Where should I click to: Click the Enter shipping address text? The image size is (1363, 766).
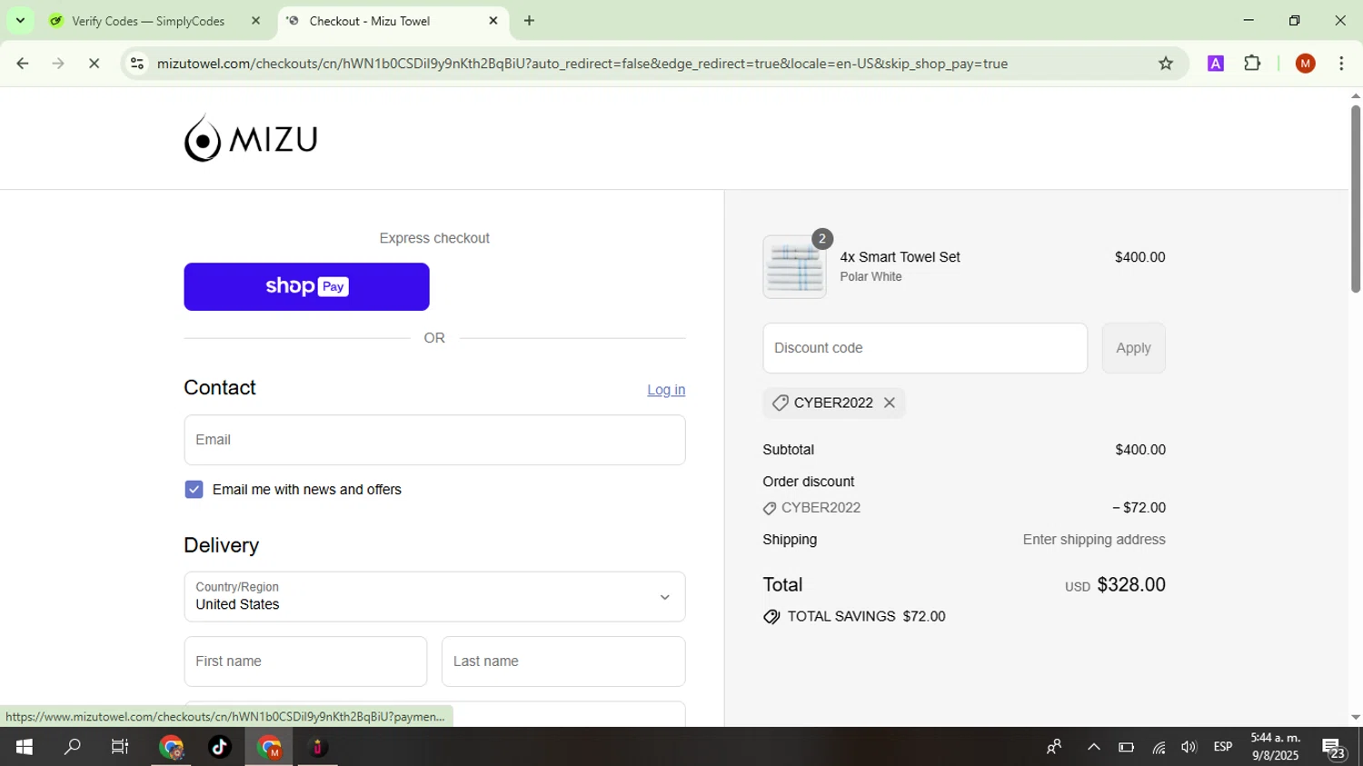point(1094,540)
